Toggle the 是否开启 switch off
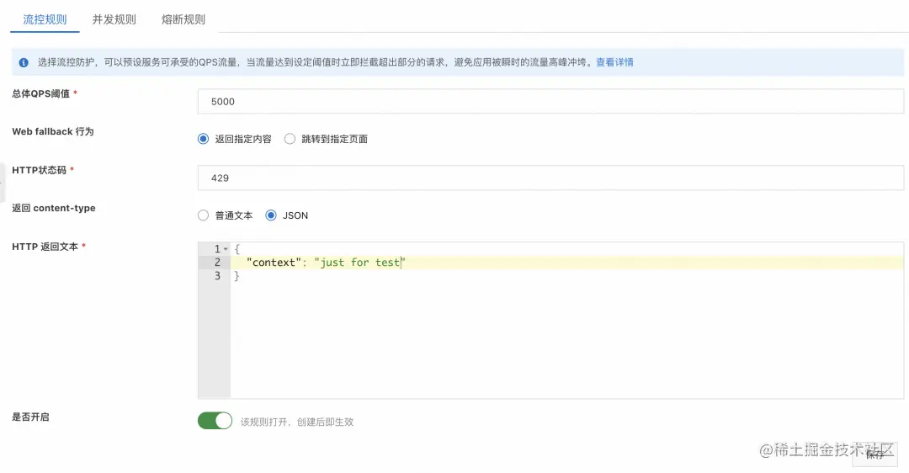909x473 pixels. tap(215, 421)
